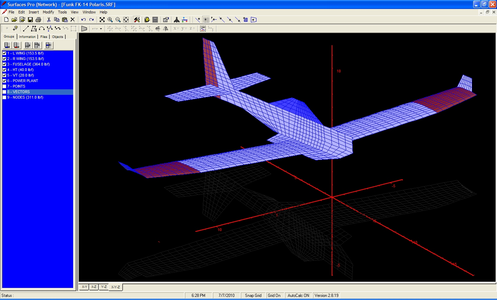
Task: Click the airplane icon in toolbar
Action: point(177,20)
